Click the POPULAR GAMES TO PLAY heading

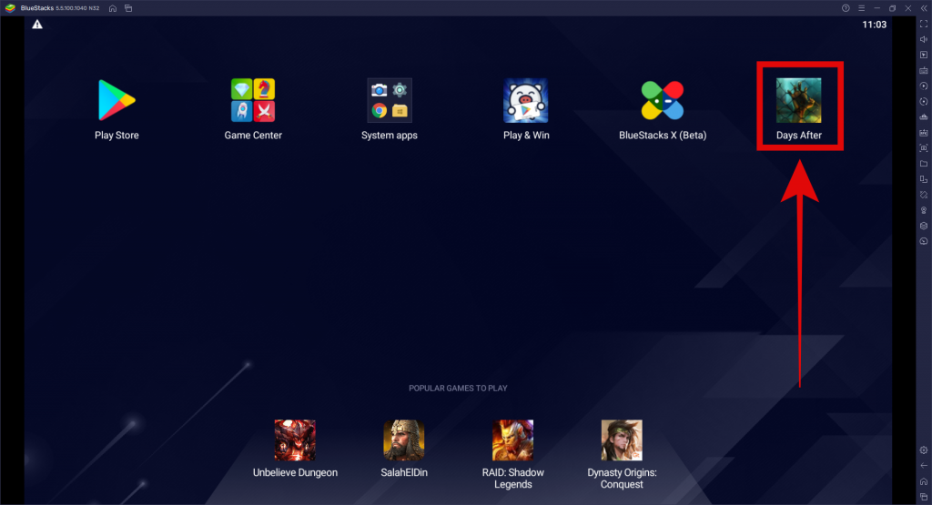[458, 388]
